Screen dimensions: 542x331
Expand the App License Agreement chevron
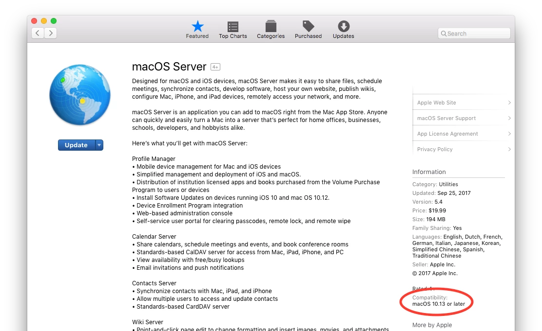click(x=509, y=134)
